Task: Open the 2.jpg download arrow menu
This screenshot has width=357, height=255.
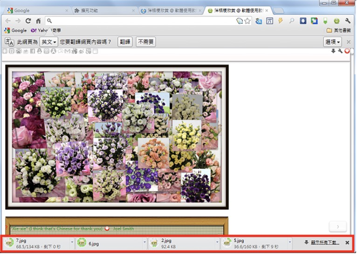Action: tap(217, 242)
